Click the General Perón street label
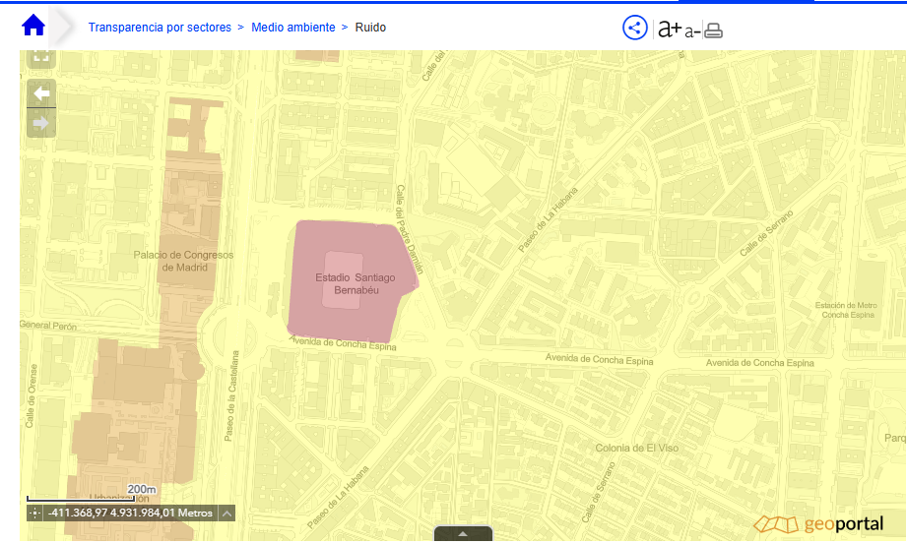Image resolution: width=907 pixels, height=544 pixels. tap(48, 326)
